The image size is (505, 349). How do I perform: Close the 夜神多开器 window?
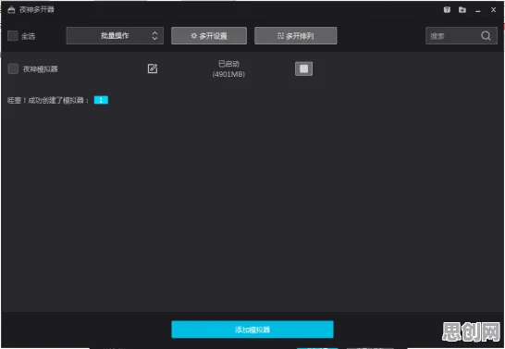click(493, 10)
